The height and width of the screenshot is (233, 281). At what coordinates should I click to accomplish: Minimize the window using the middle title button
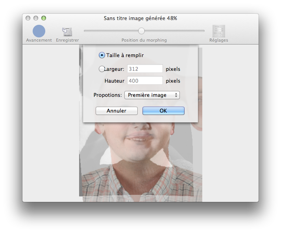pyautogui.click(x=36, y=18)
